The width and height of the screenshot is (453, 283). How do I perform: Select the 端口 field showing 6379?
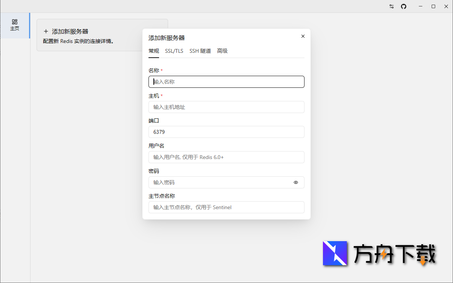(x=226, y=132)
